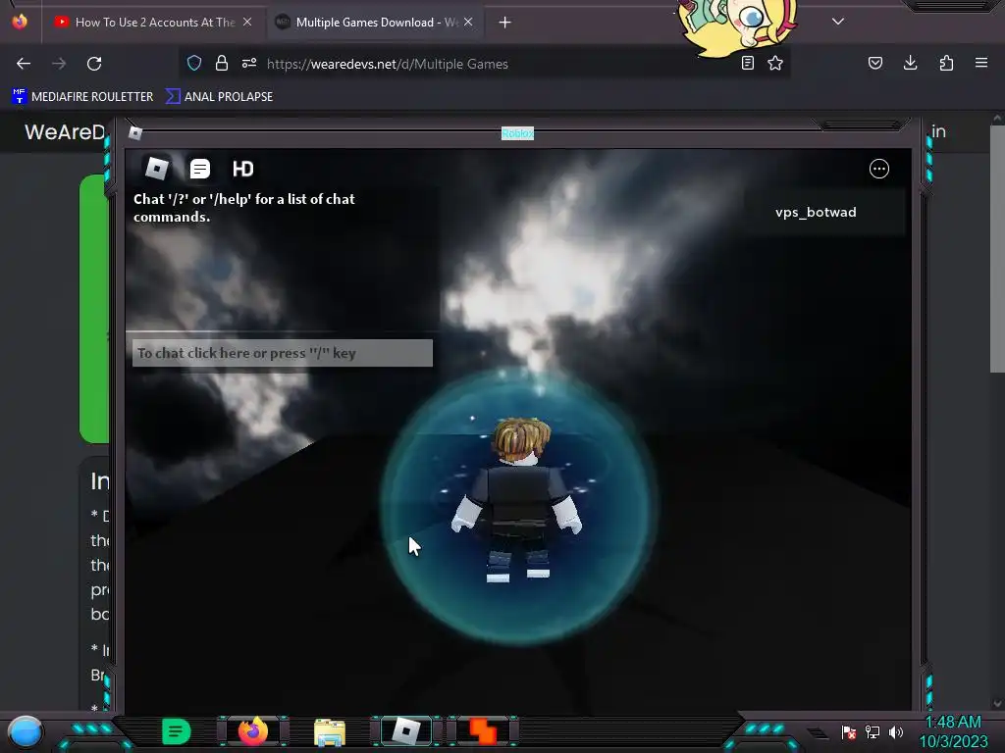
Task: Click the Roblox window title bar label
Action: tap(517, 133)
